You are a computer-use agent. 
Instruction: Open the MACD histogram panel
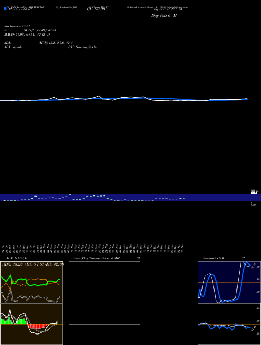(31, 324)
